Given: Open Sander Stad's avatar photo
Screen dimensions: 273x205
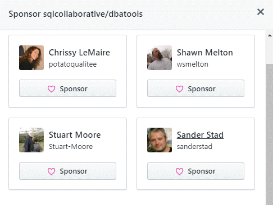Looking at the screenshot, I should [160, 140].
